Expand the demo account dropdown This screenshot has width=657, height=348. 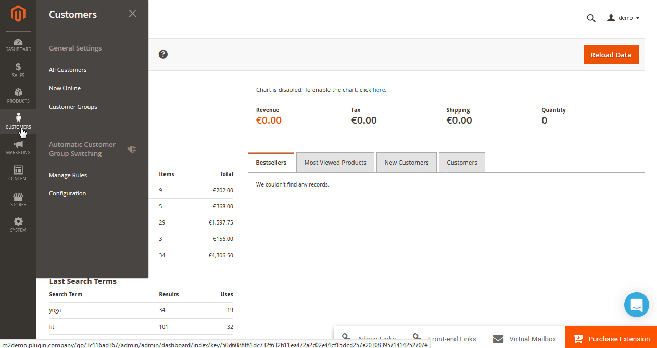coord(623,18)
